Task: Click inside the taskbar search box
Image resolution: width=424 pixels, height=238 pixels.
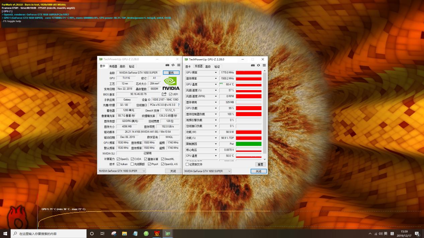Action: [x=47, y=233]
